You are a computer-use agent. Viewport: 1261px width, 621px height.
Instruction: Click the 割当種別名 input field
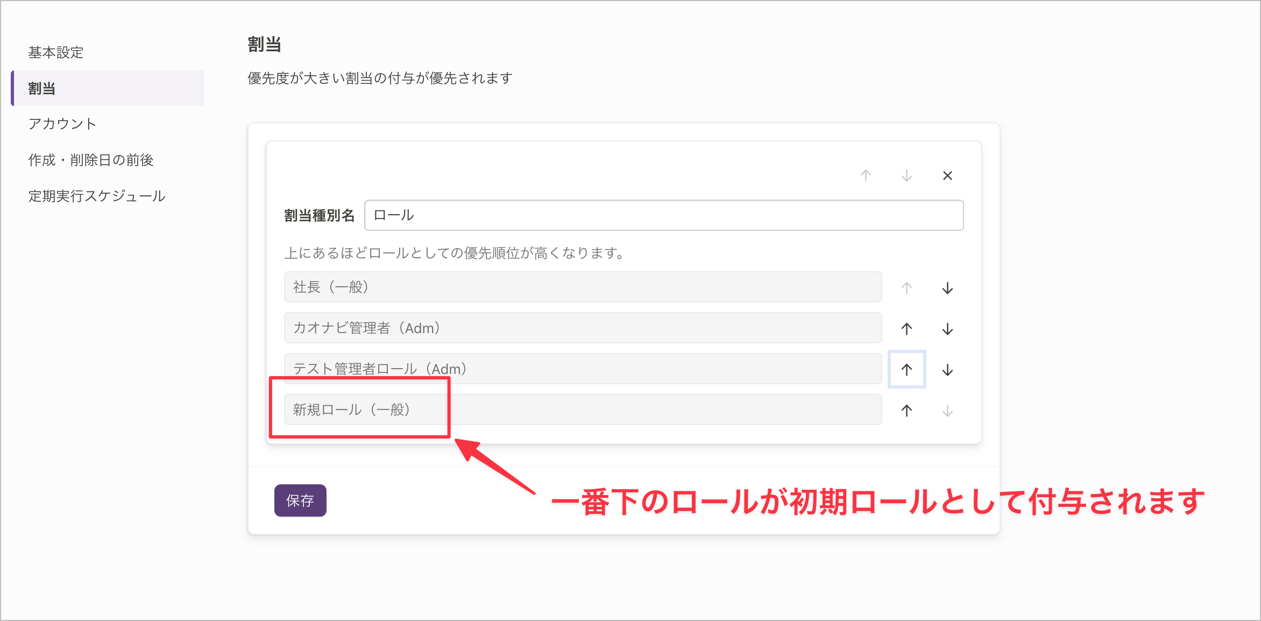664,215
